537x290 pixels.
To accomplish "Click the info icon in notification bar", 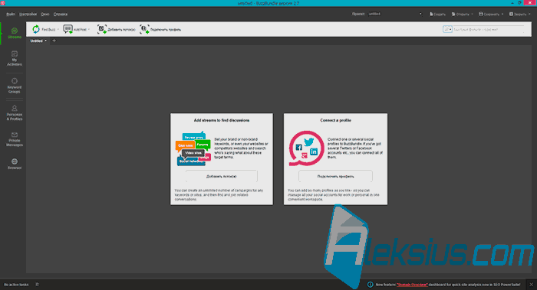I will [x=370, y=285].
